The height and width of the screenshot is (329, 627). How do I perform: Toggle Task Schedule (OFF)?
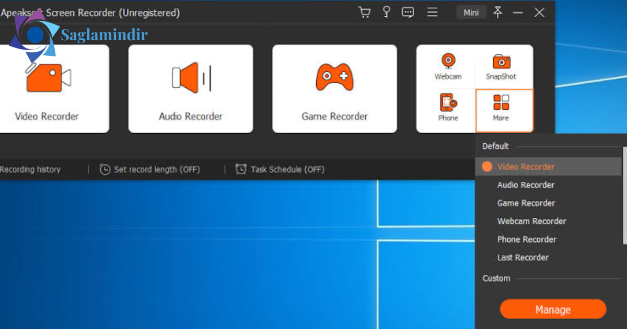[x=287, y=169]
